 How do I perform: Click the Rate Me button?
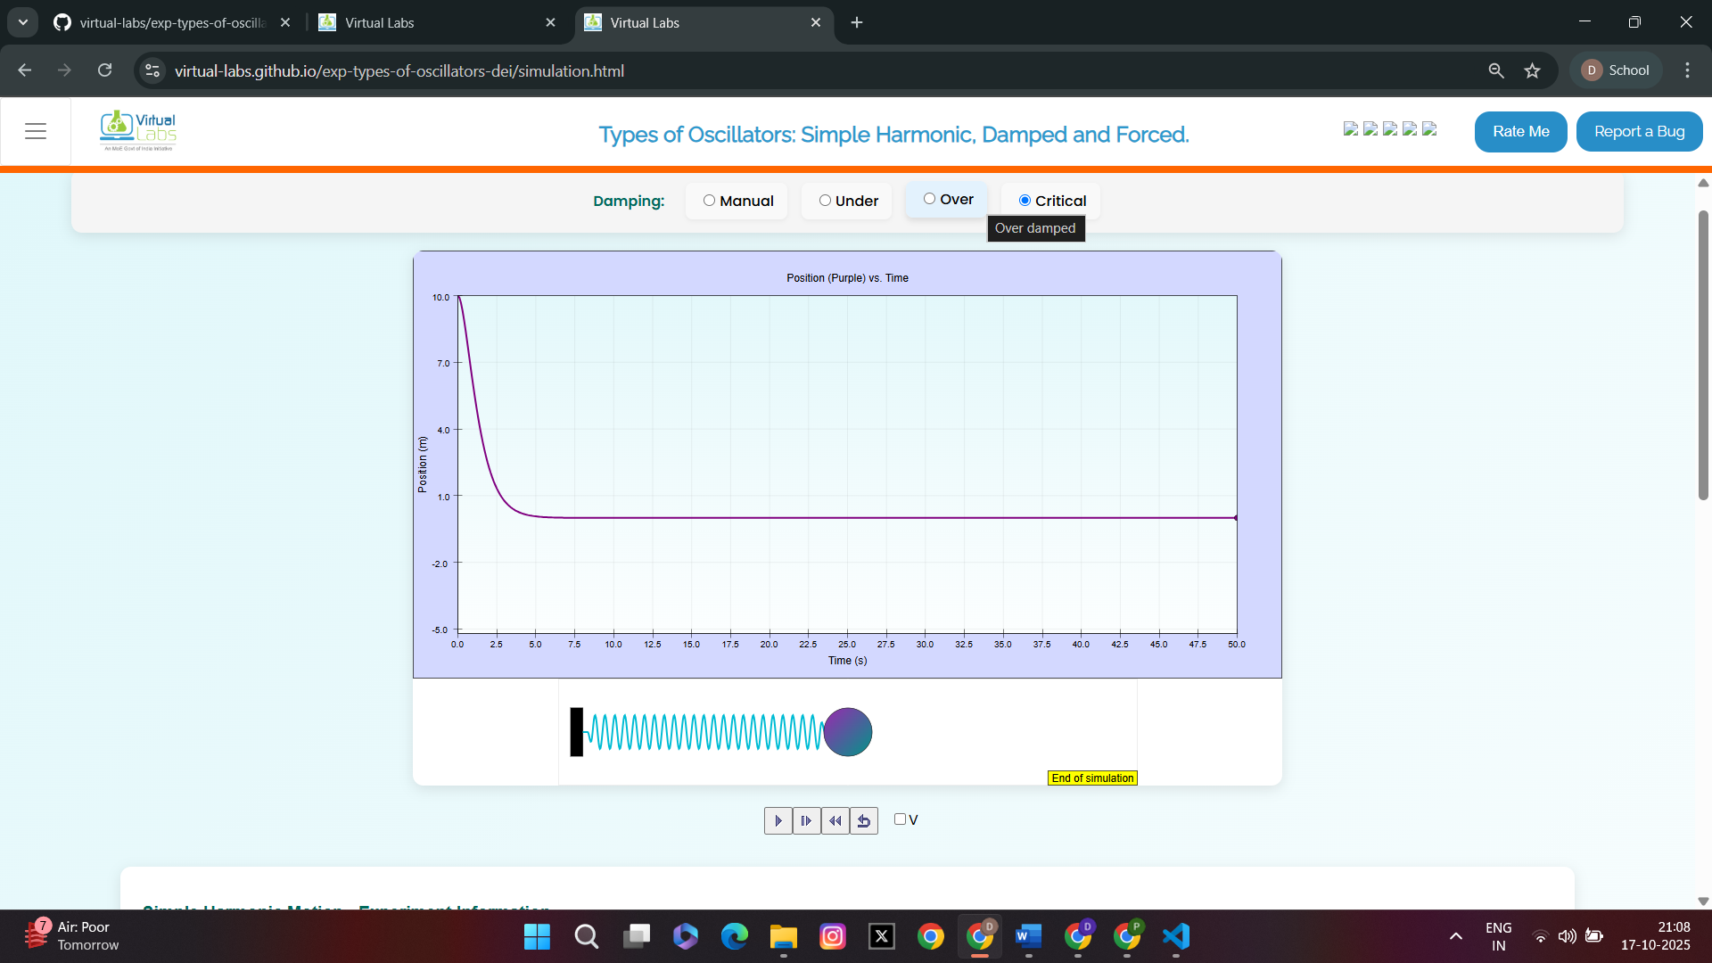(1520, 131)
